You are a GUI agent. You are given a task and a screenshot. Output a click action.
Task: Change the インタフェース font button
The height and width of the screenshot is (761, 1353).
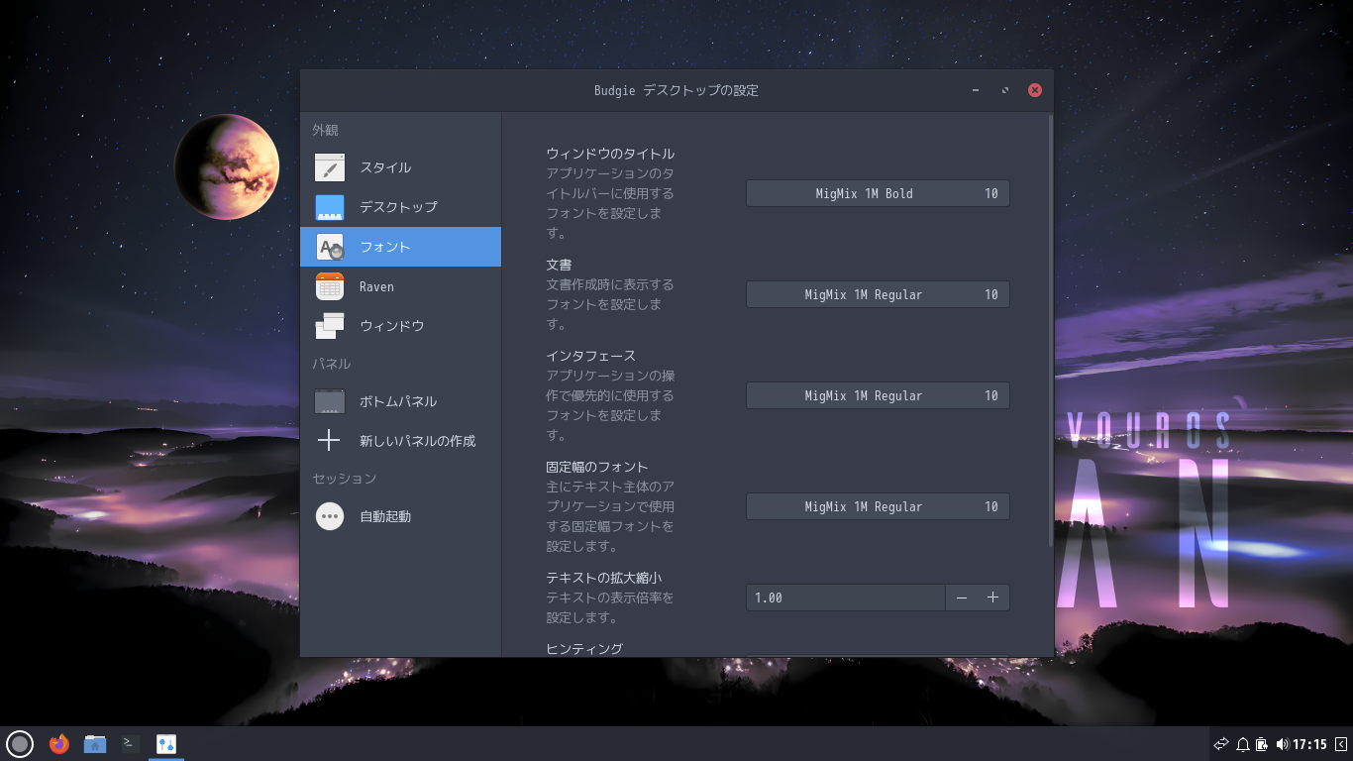tap(878, 395)
